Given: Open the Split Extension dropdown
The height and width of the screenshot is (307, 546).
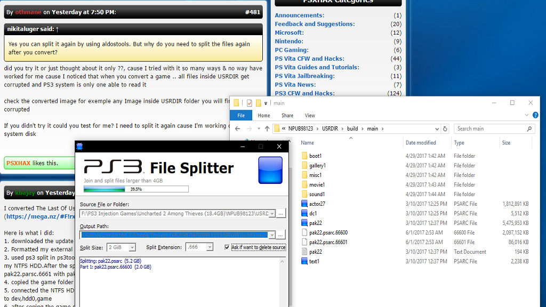Looking at the screenshot, I should [210, 247].
